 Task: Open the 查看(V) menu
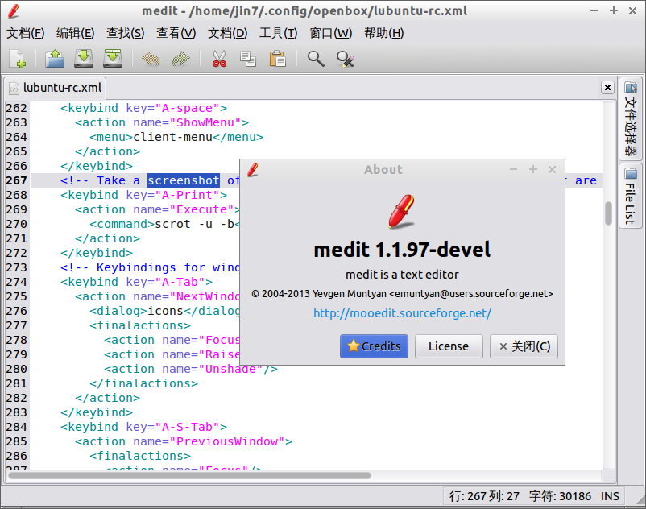click(x=176, y=33)
